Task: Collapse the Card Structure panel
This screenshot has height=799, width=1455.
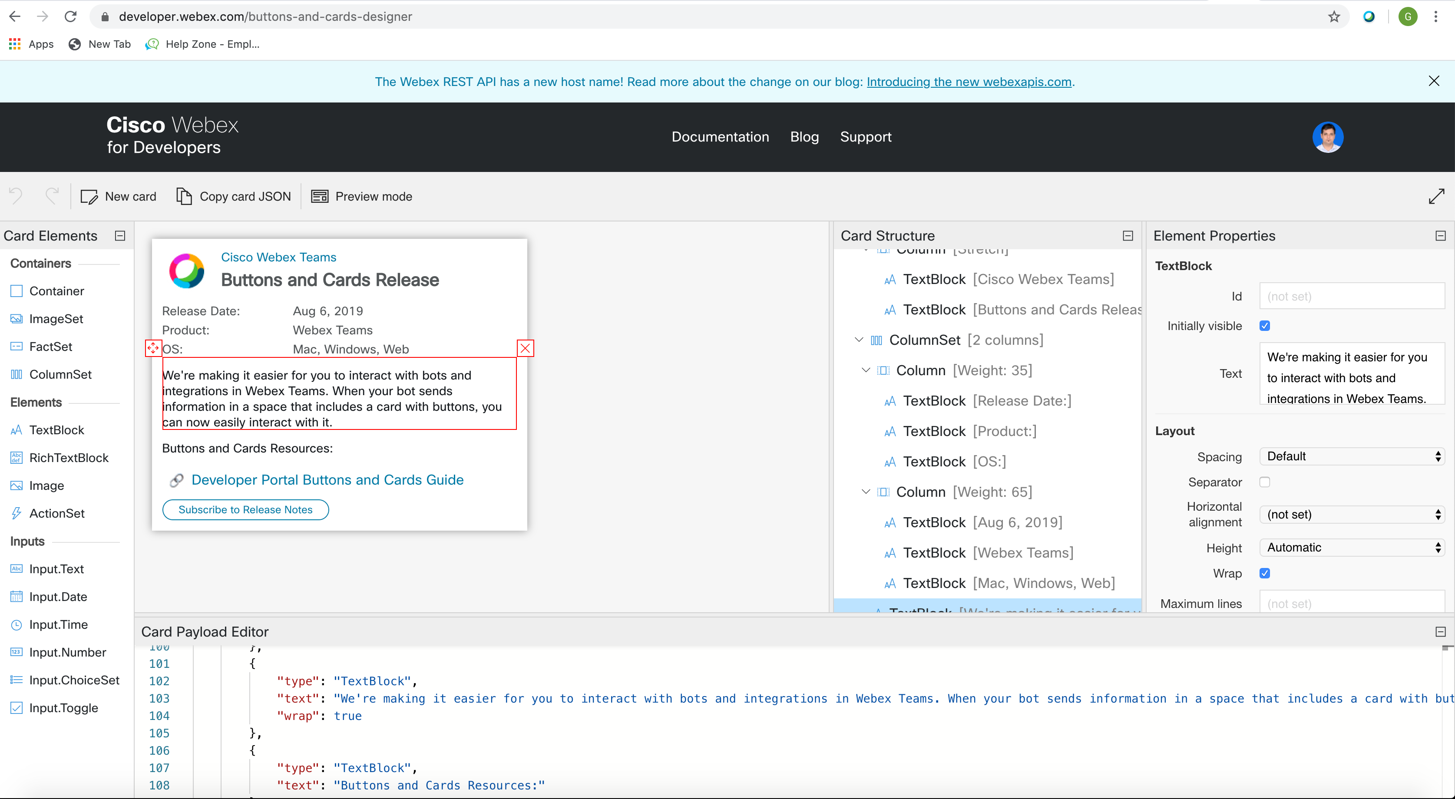Action: 1128,235
